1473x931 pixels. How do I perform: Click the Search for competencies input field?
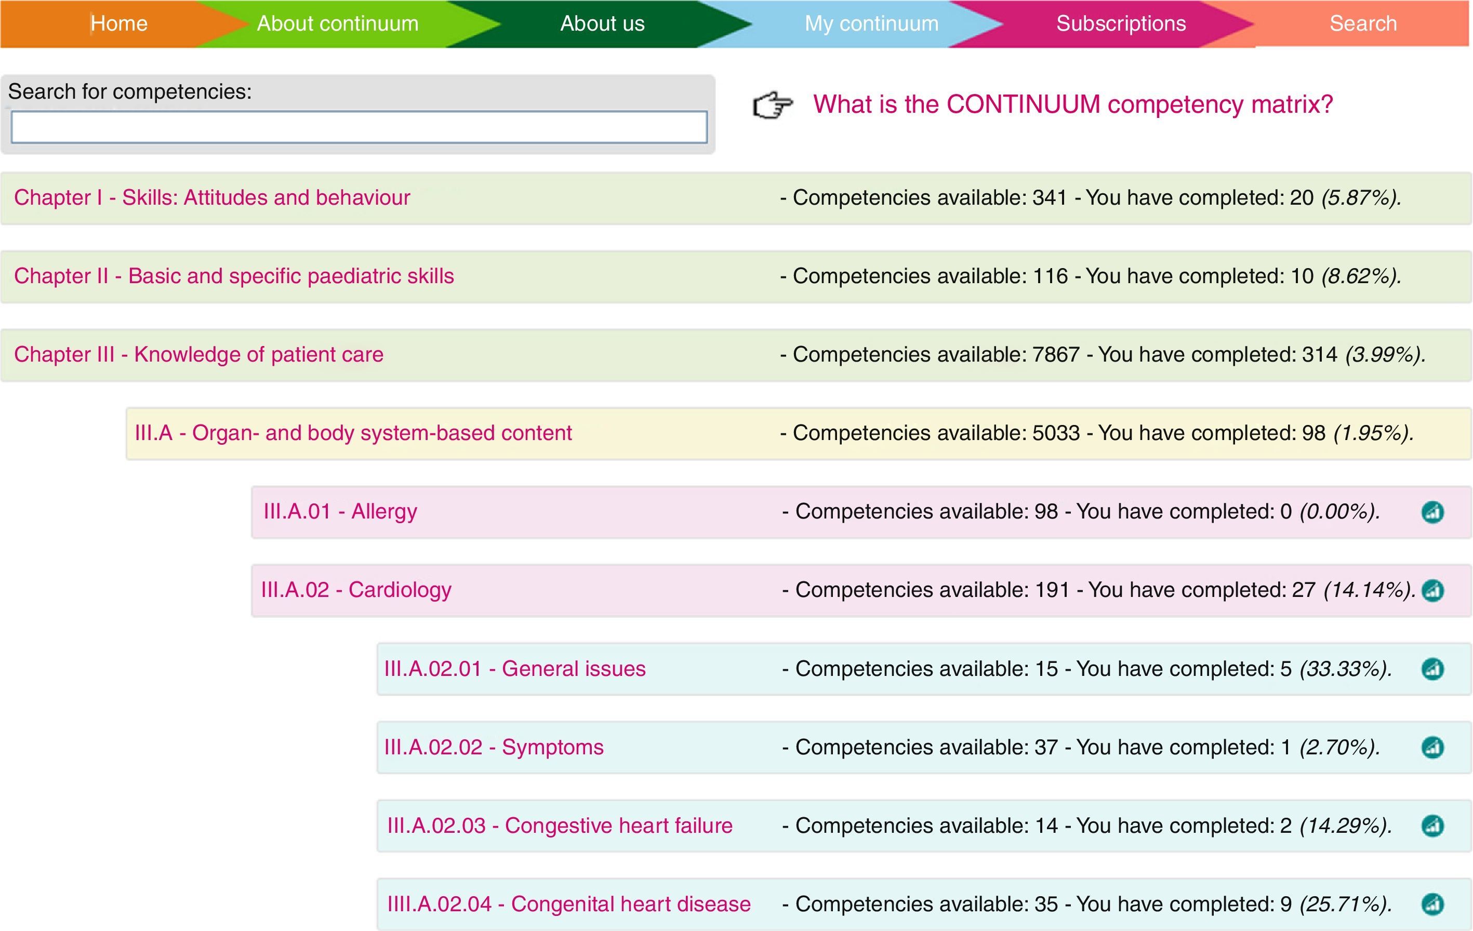[x=359, y=127]
